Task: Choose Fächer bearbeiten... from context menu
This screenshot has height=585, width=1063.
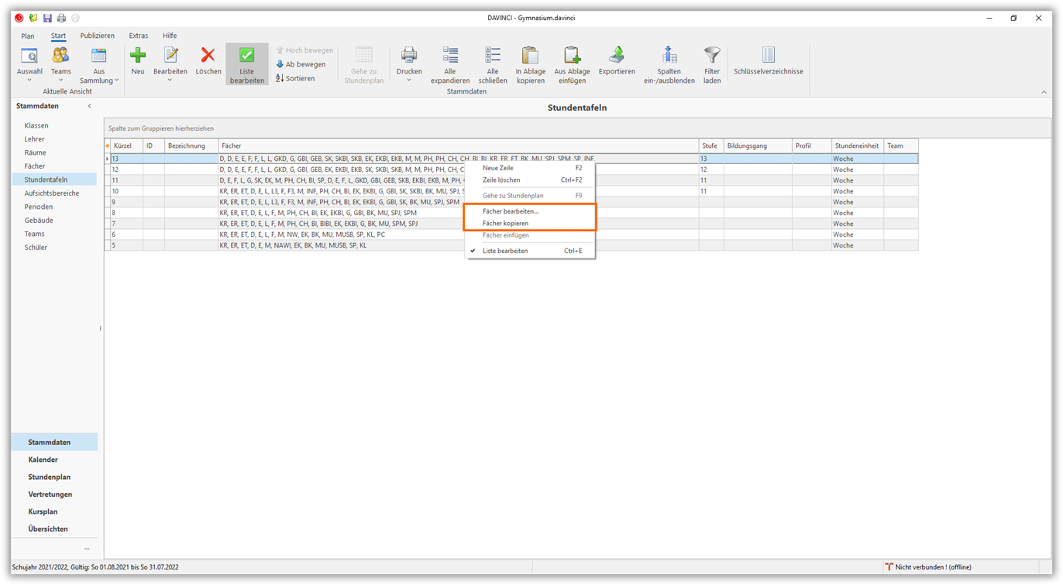Action: (x=510, y=211)
